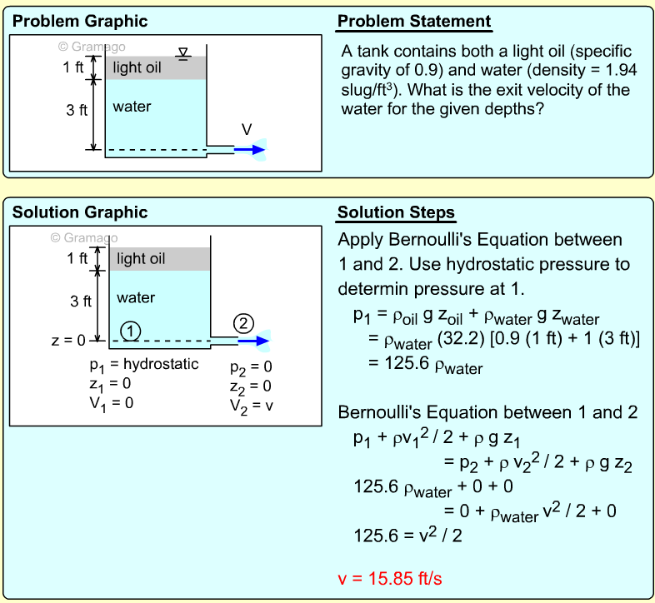Open the Solution Steps heading

396,214
